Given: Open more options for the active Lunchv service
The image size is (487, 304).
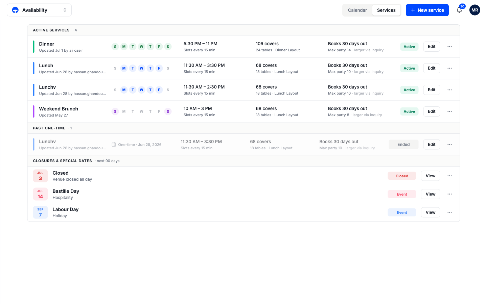Looking at the screenshot, I should pos(449,90).
